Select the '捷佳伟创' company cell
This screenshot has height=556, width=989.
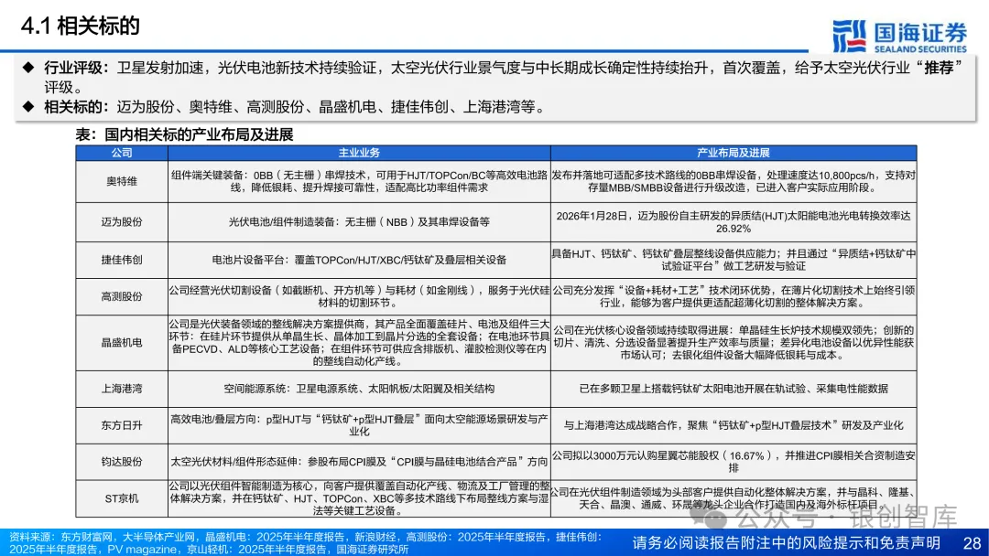point(122,260)
